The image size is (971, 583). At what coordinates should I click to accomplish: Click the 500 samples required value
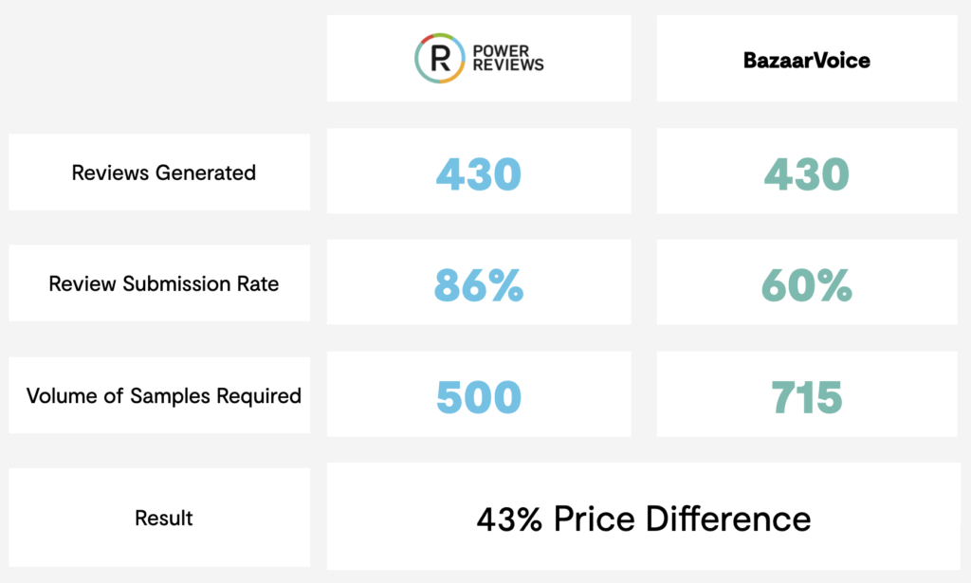pos(479,396)
